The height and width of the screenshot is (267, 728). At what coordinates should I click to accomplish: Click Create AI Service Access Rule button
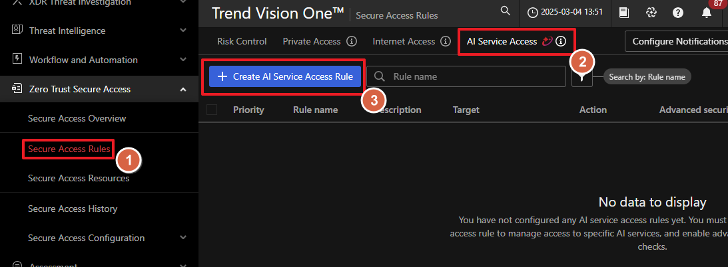pyautogui.click(x=285, y=76)
